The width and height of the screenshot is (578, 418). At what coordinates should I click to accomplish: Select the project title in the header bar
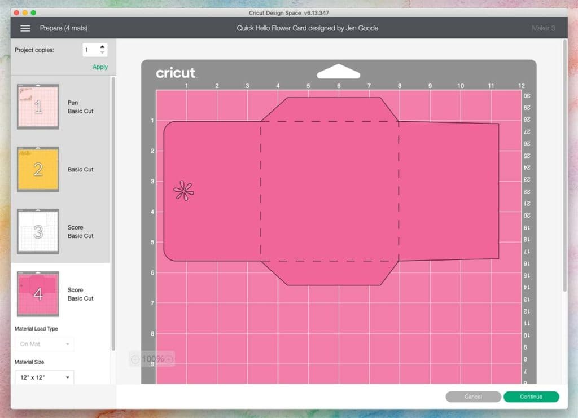click(x=308, y=28)
